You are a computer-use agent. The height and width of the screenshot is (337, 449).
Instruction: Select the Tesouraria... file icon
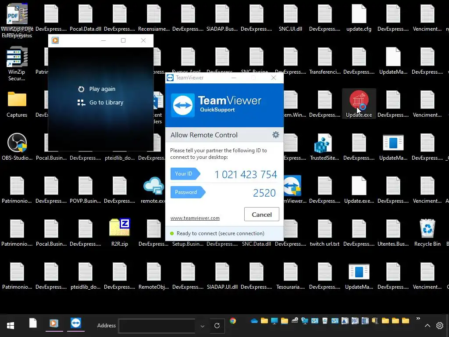(290, 276)
